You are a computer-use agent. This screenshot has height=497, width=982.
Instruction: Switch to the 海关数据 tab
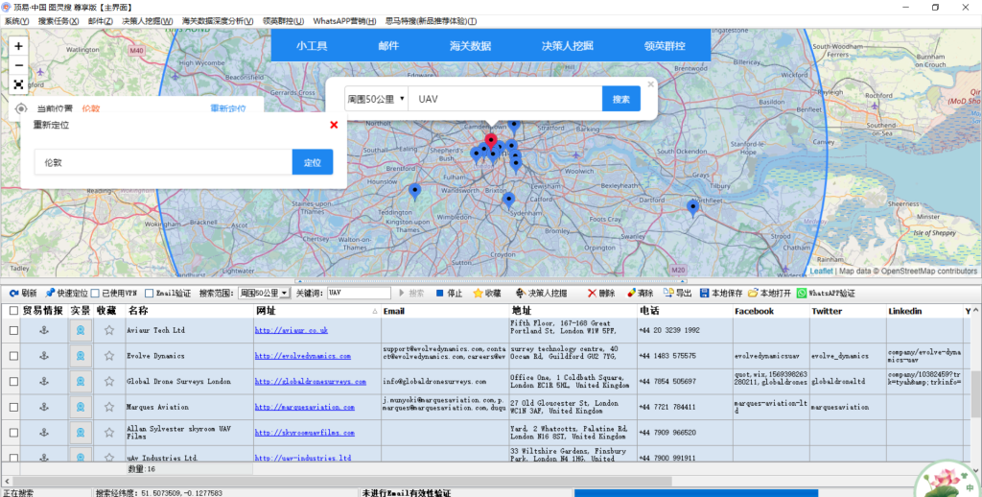(x=469, y=45)
